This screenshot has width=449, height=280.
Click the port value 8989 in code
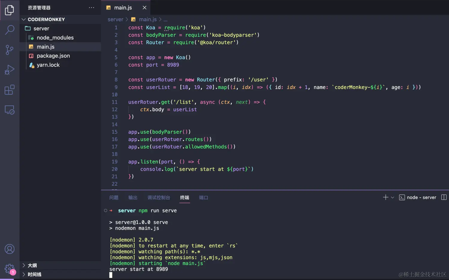point(173,65)
